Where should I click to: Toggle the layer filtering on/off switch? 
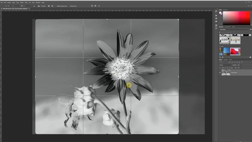241,62
